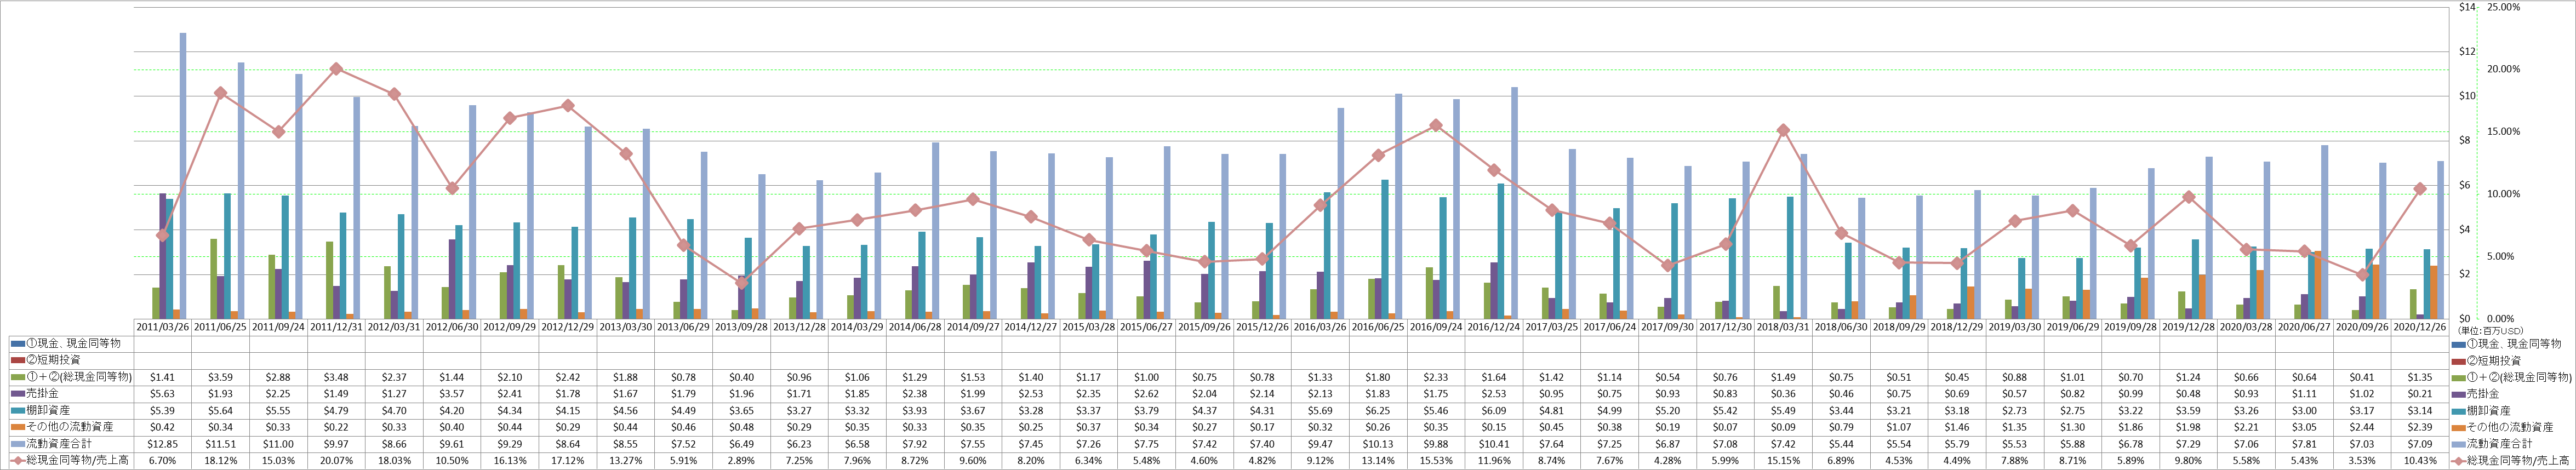
Task: Click the 20.07% cell for 2011/12/31
Action: click(336, 460)
